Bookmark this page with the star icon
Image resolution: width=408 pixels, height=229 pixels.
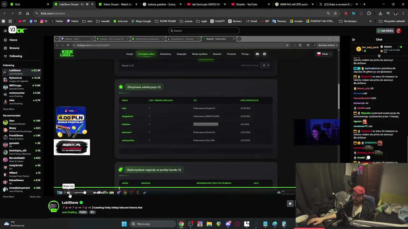335,13
